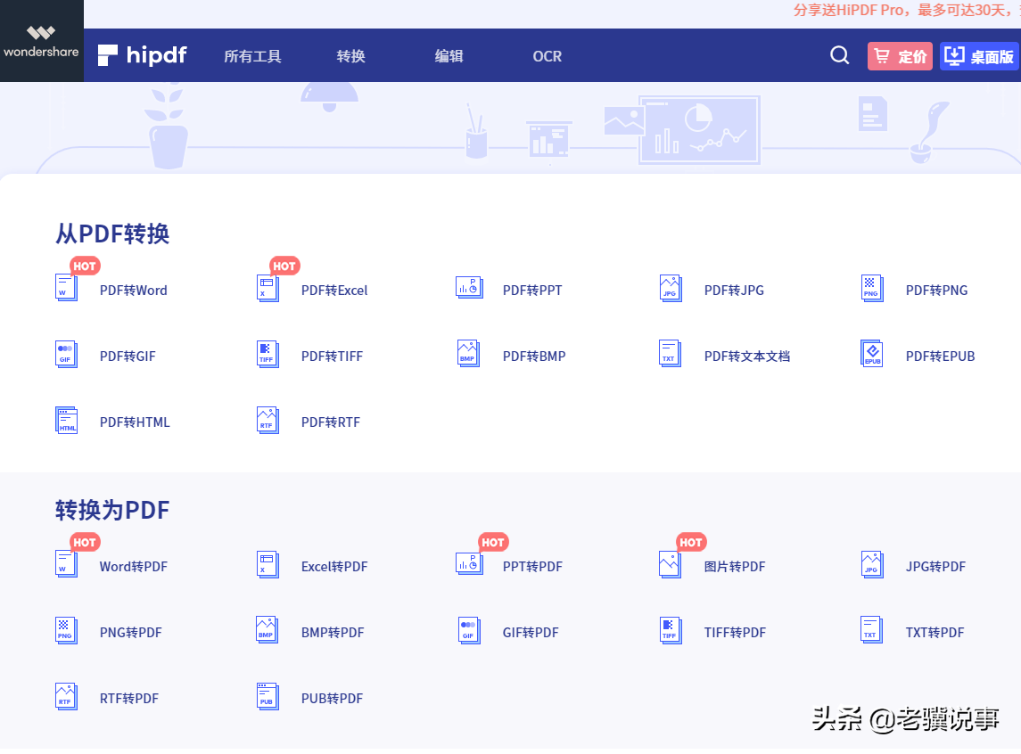Open the PNG转PDF link
1021x754 pixels.
click(x=131, y=633)
